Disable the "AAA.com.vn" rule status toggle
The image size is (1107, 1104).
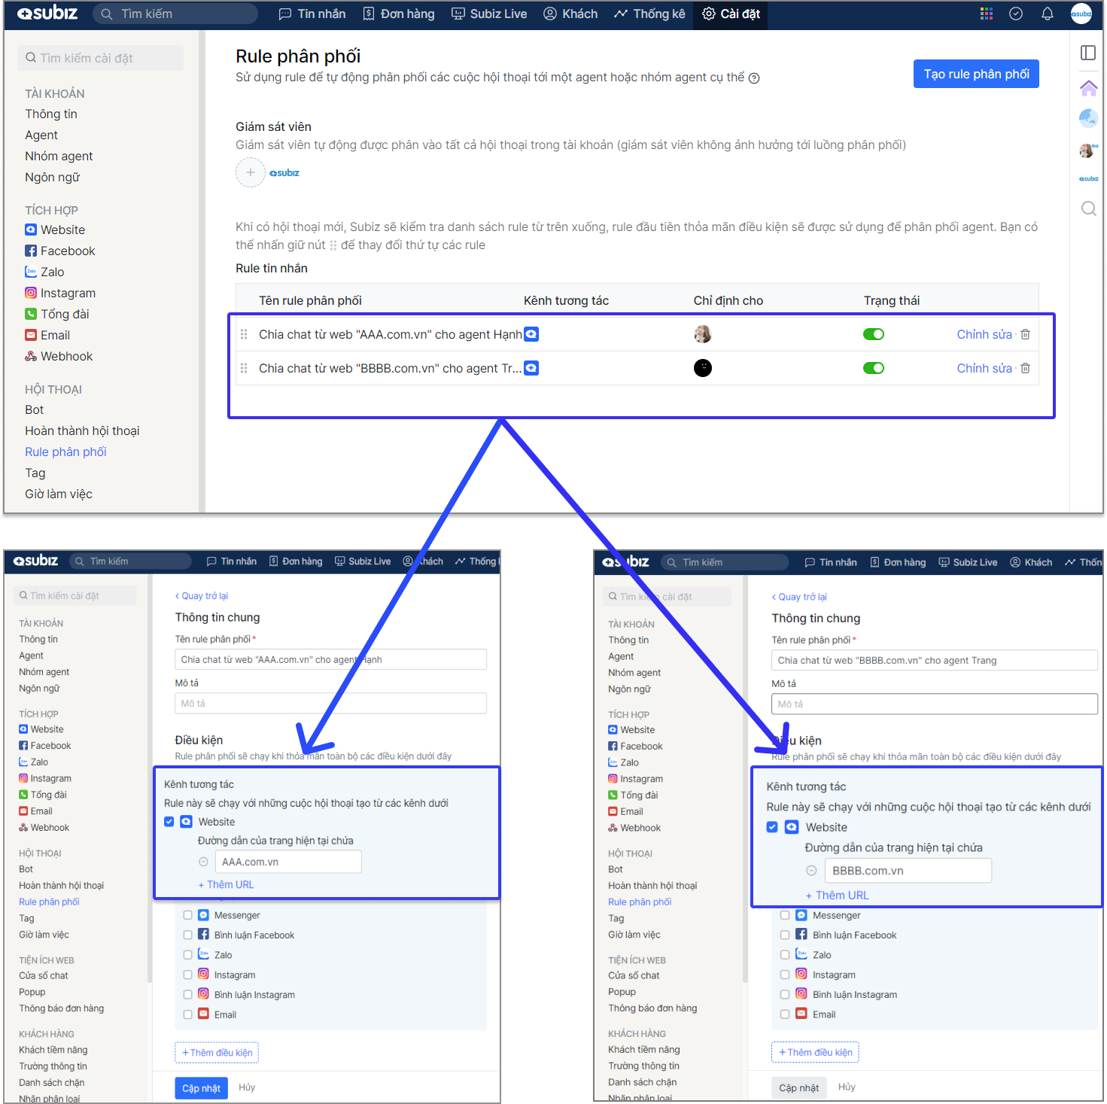pos(873,334)
